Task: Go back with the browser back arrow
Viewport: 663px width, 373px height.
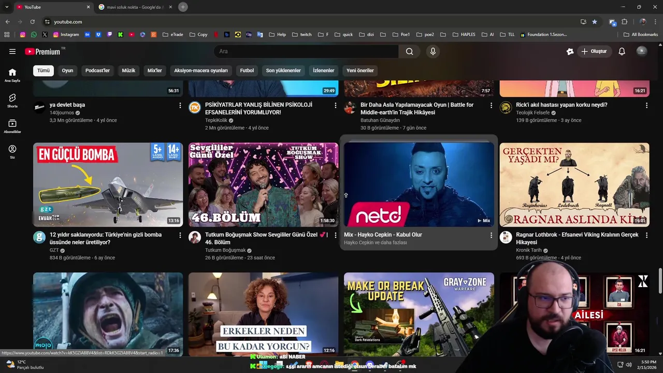Action: click(7, 22)
